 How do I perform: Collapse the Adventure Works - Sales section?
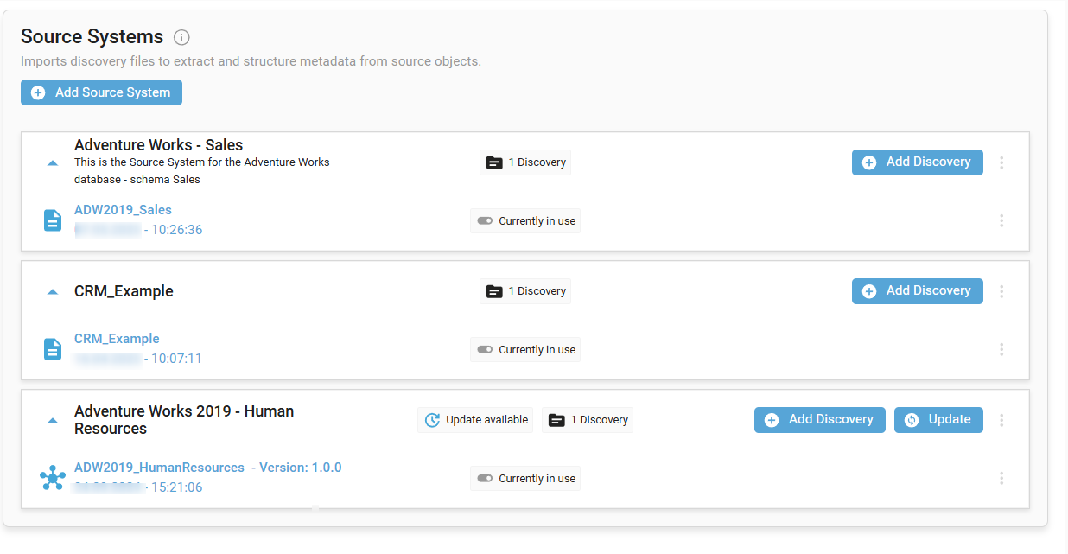click(x=53, y=162)
